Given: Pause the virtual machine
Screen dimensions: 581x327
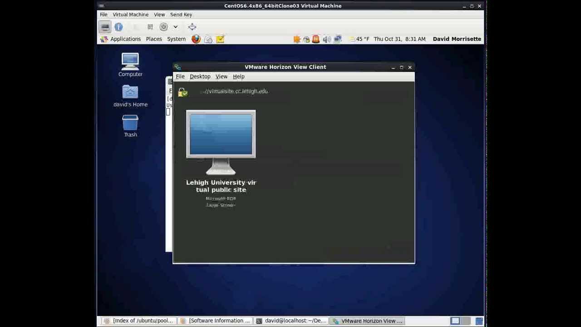Looking at the screenshot, I should coord(150,27).
